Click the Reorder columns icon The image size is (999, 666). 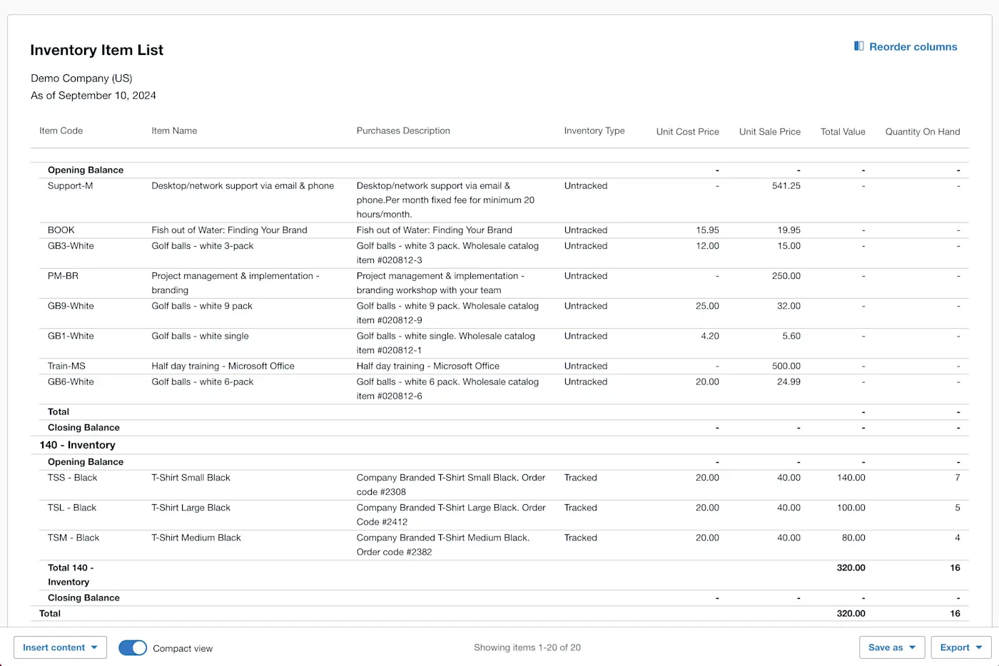tap(859, 46)
